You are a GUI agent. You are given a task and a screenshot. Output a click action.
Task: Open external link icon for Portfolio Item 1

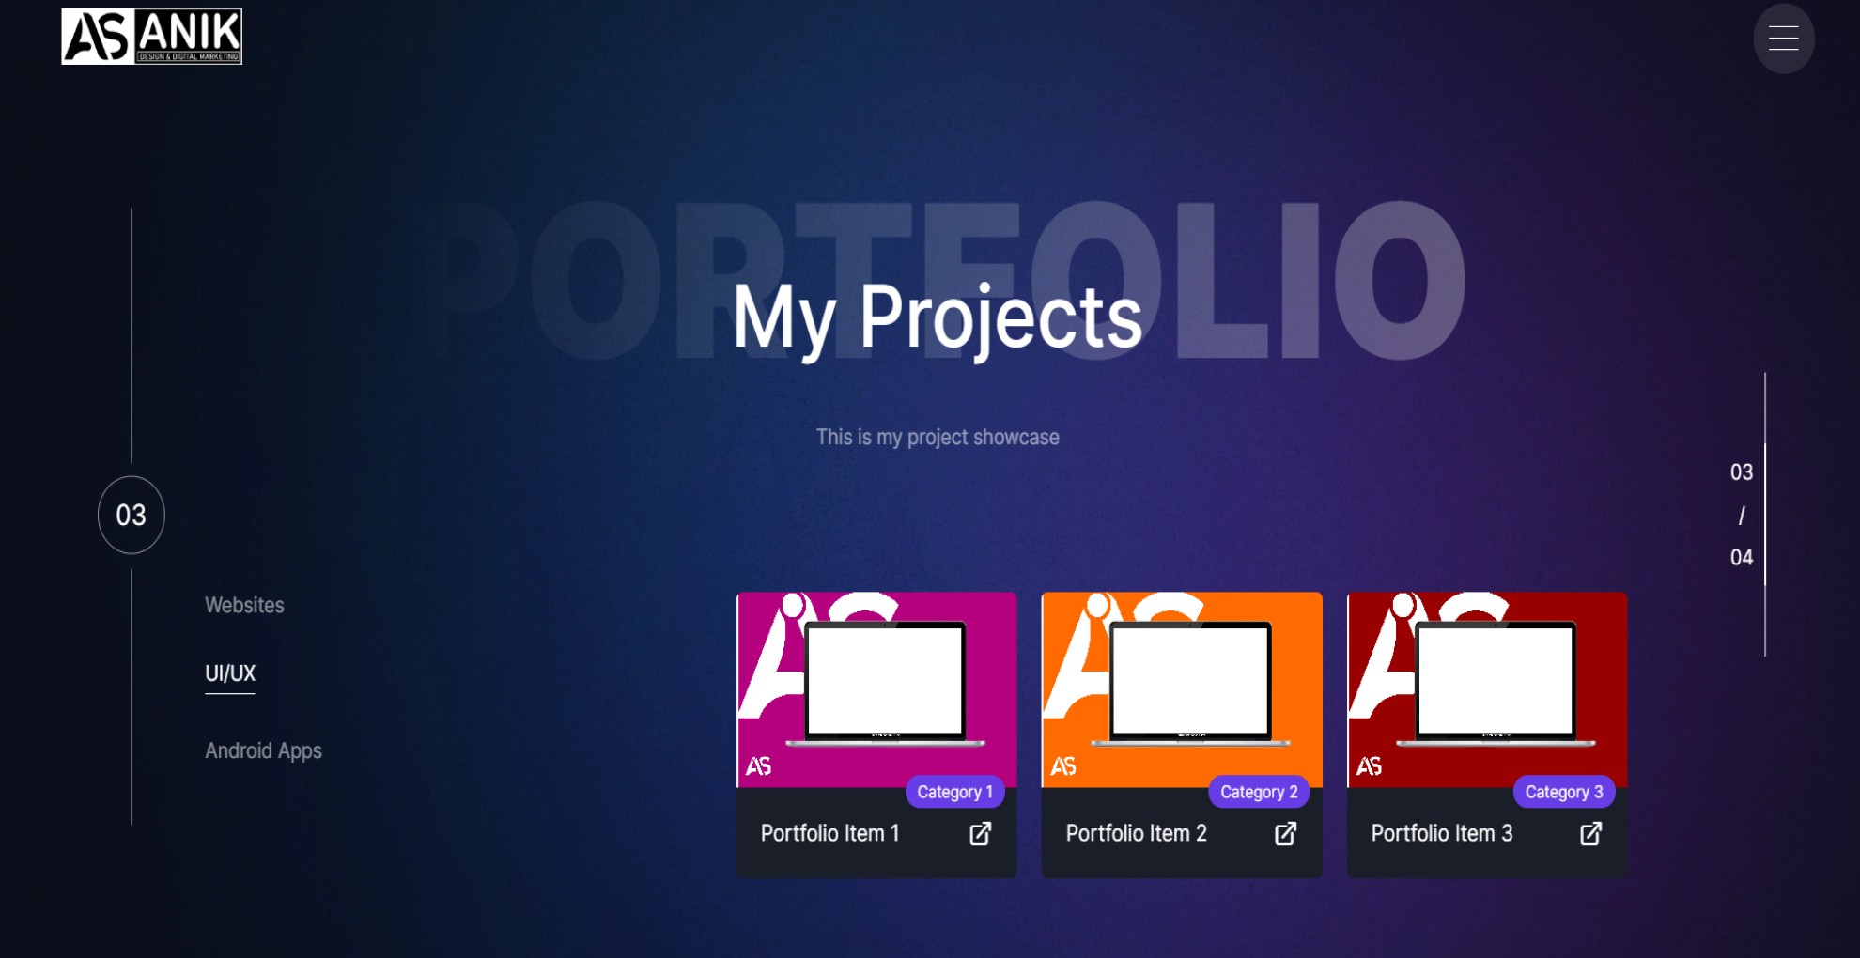coord(980,833)
